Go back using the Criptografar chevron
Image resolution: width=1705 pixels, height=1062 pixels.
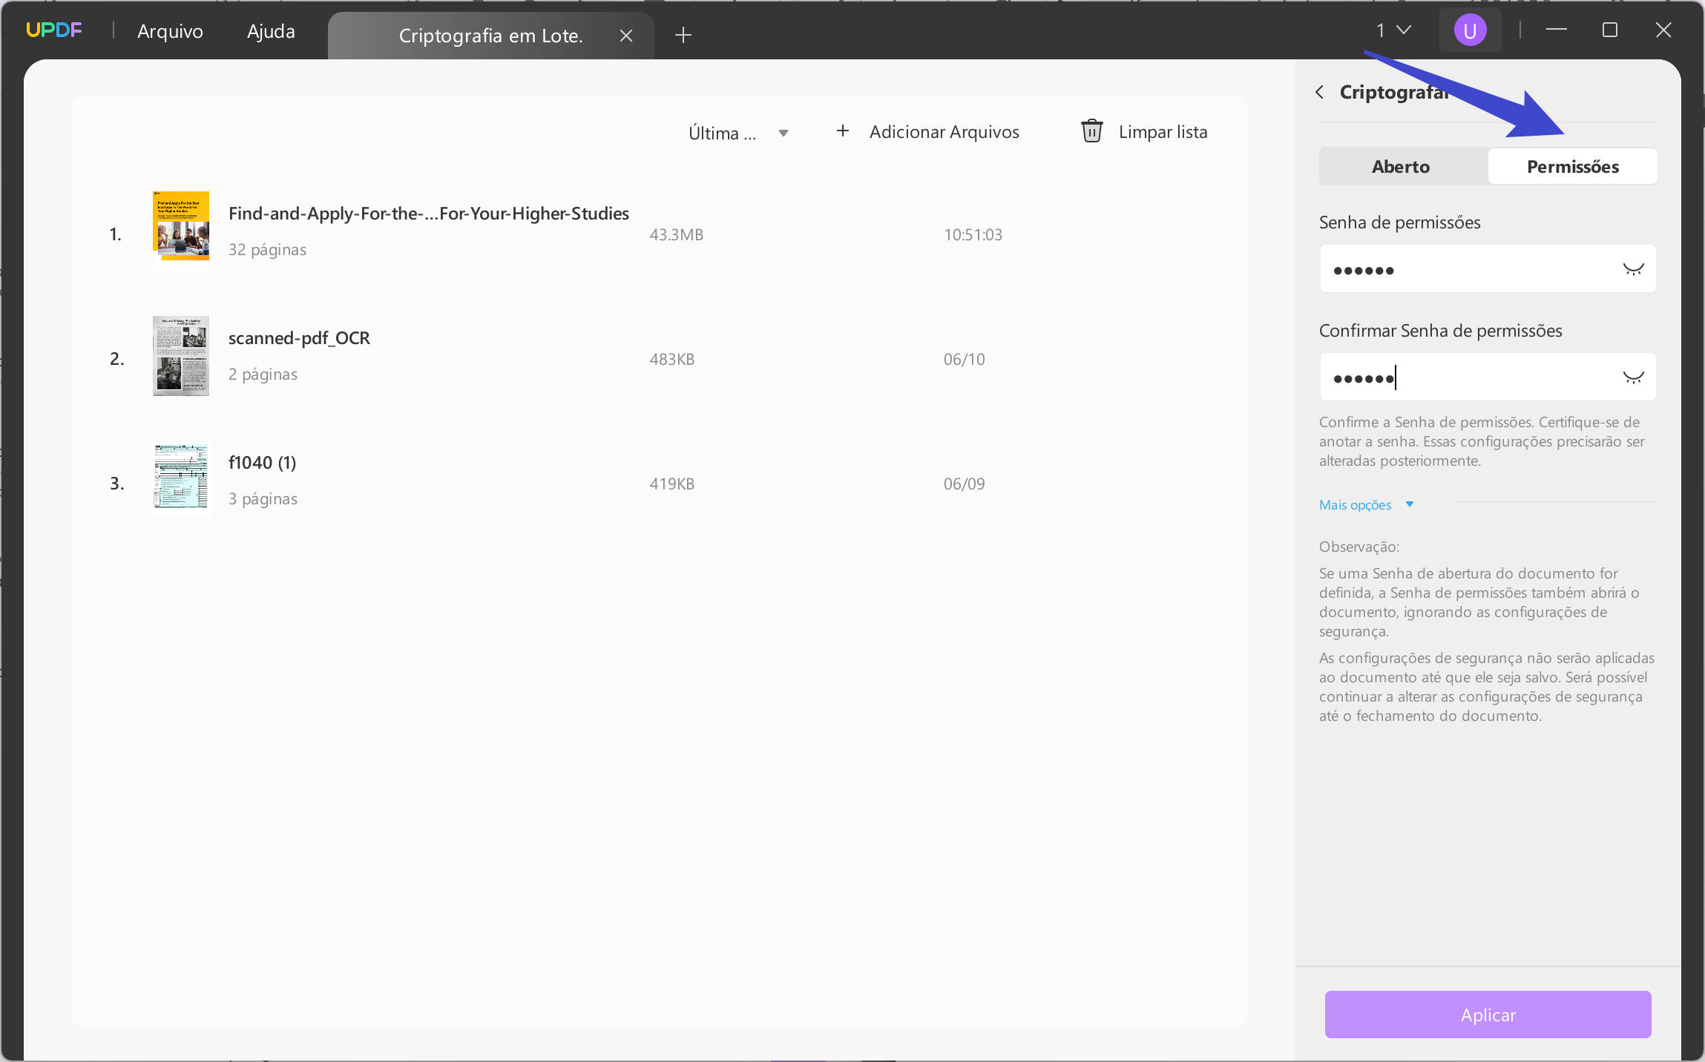point(1320,92)
